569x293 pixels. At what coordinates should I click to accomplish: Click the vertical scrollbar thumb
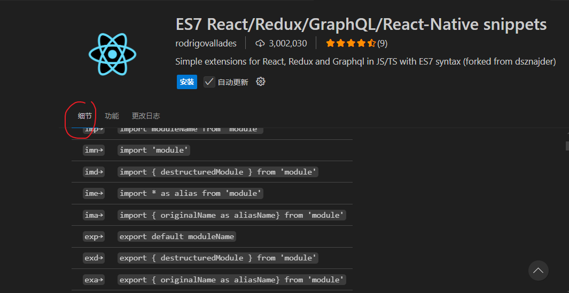click(x=567, y=145)
